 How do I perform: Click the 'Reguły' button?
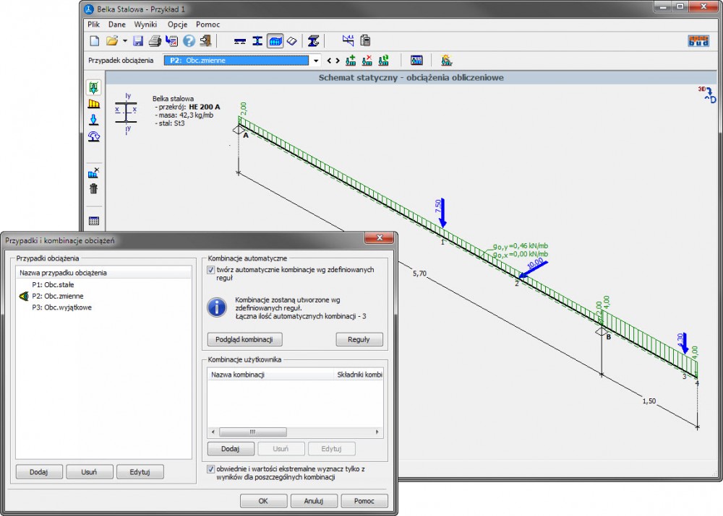pyautogui.click(x=359, y=339)
